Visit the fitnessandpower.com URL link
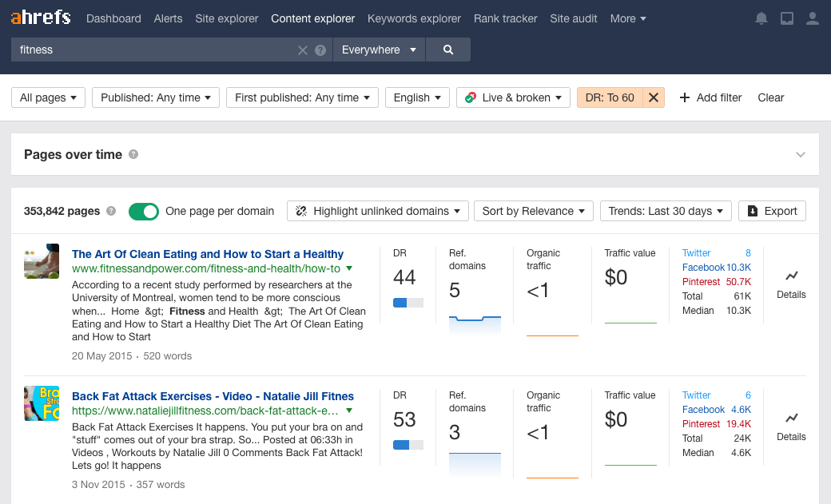Screen dimensions: 831x504 coord(206,268)
